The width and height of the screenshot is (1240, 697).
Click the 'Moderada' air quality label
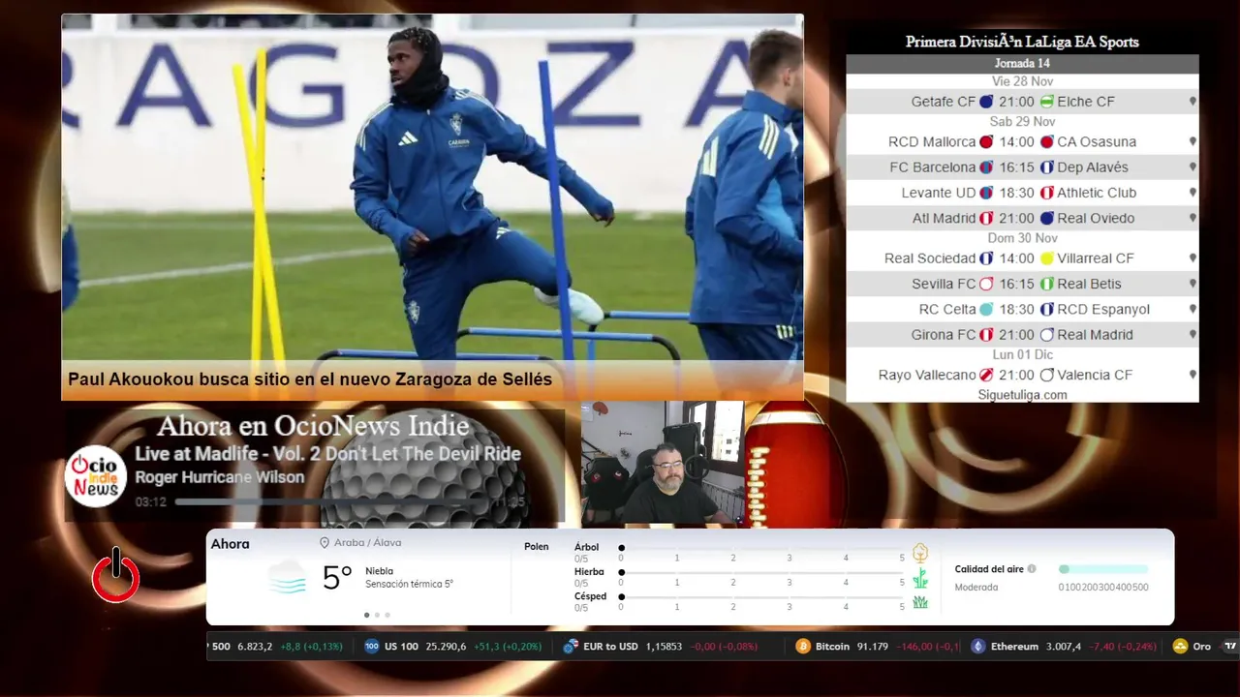click(976, 588)
